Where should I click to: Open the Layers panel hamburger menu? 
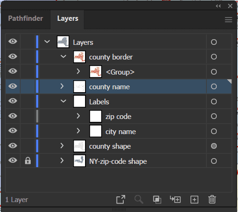(x=229, y=20)
